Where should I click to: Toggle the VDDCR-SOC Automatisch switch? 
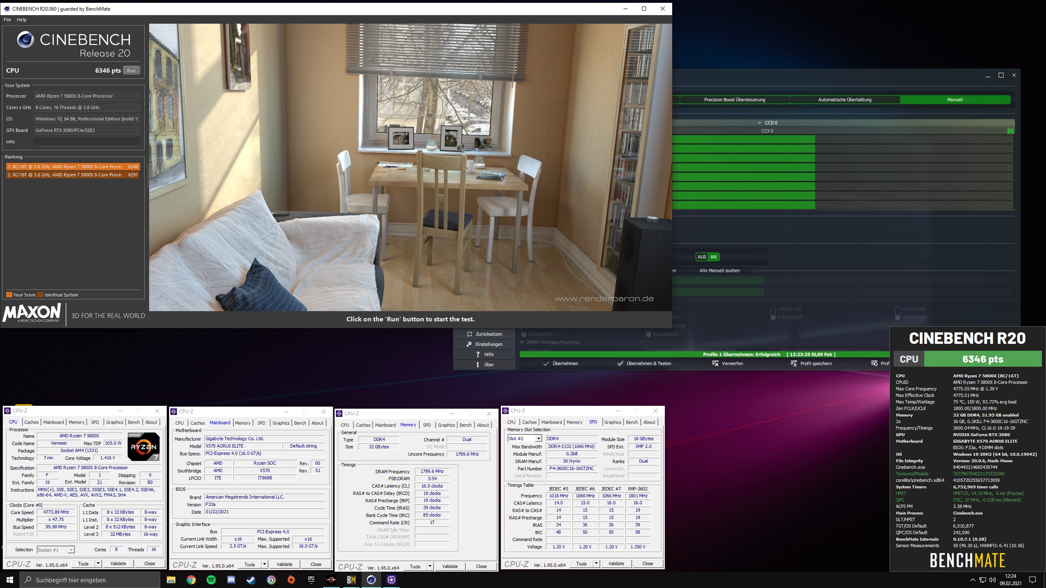tap(773, 313)
